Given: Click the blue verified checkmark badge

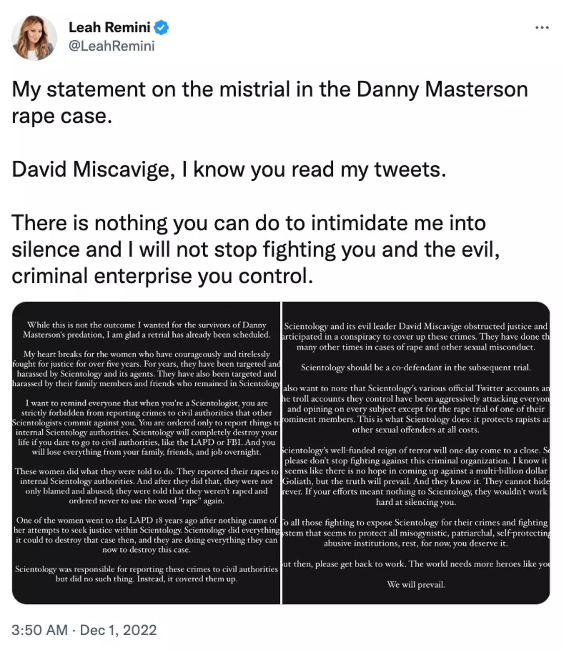Looking at the screenshot, I should coord(161,28).
